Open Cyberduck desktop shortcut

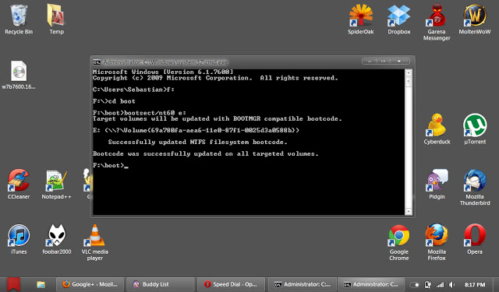pyautogui.click(x=437, y=129)
